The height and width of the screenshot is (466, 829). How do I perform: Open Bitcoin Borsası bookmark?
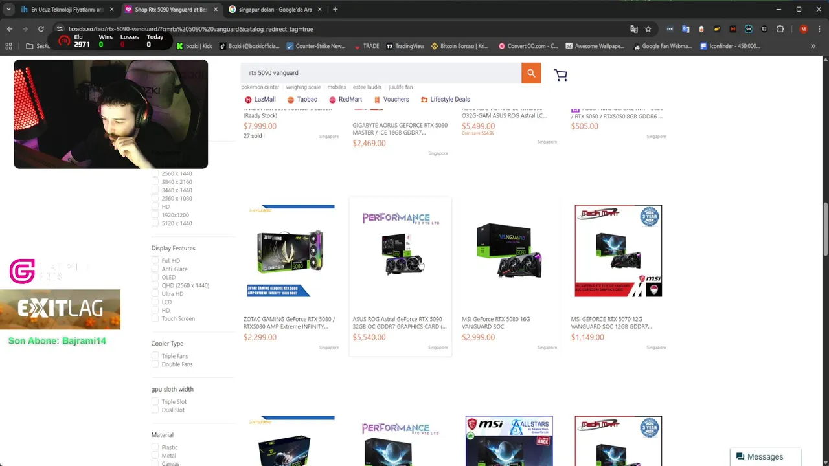(x=460, y=46)
